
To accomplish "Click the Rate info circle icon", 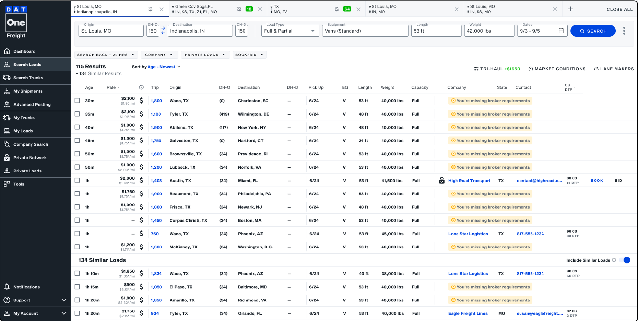I will click(141, 87).
